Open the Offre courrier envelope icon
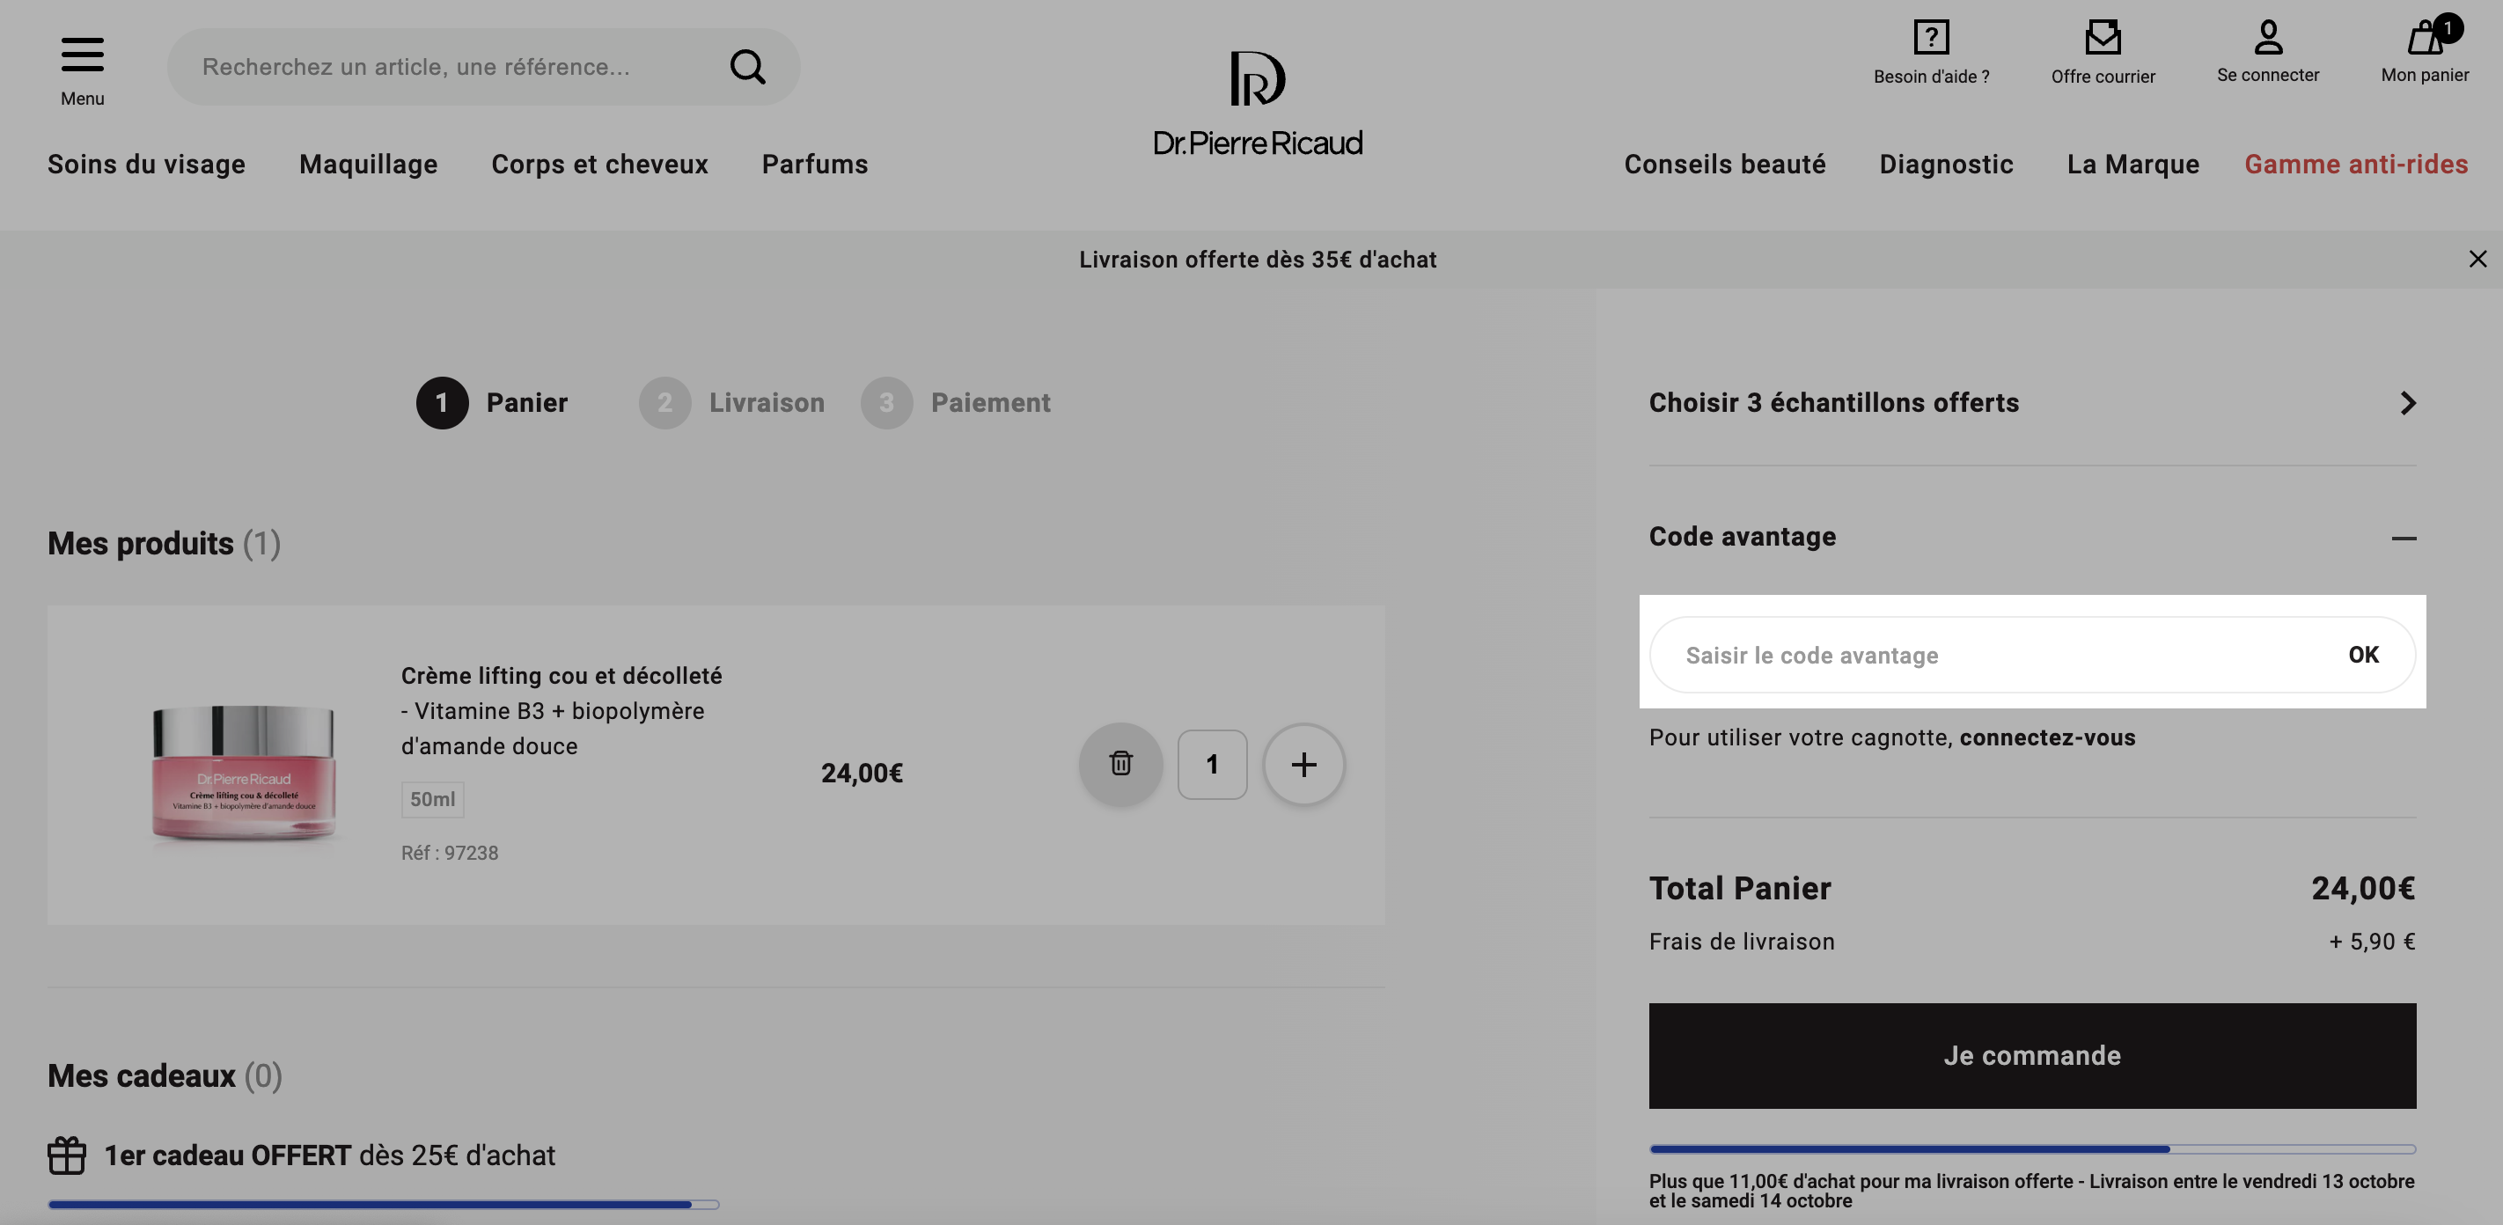The width and height of the screenshot is (2503, 1225). point(2103,37)
